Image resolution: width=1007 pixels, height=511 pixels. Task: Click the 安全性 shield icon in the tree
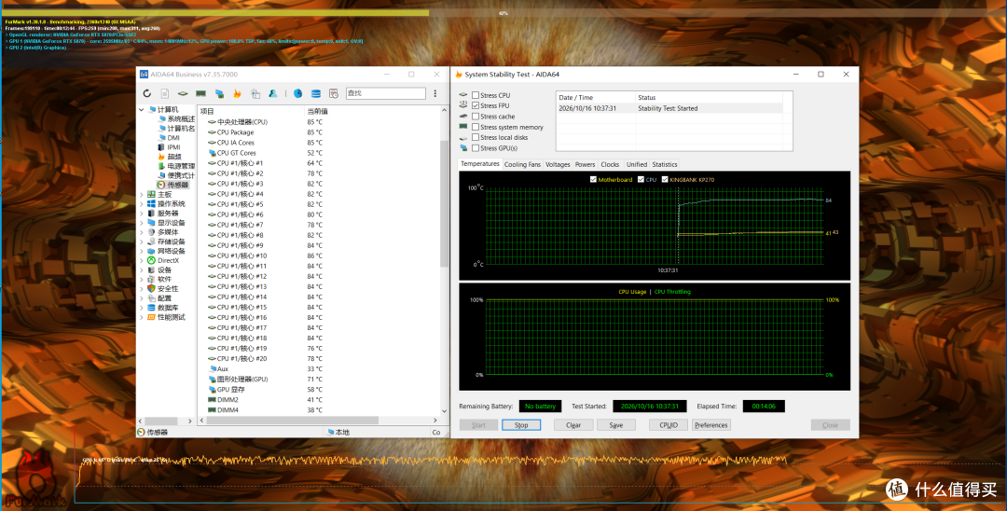coord(152,289)
